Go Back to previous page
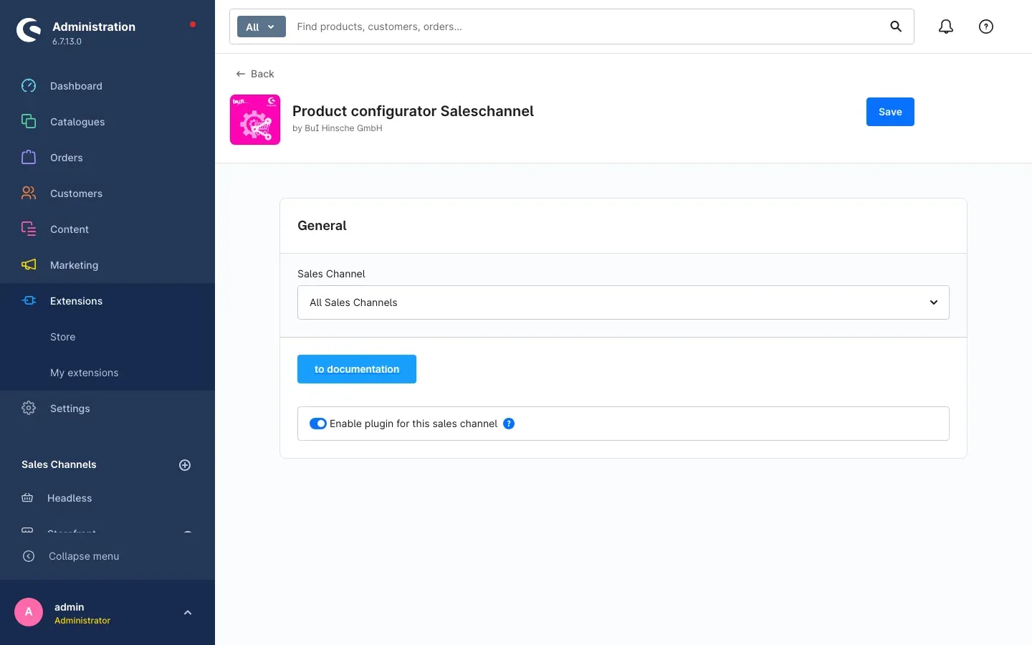Image resolution: width=1032 pixels, height=645 pixels. click(x=255, y=74)
